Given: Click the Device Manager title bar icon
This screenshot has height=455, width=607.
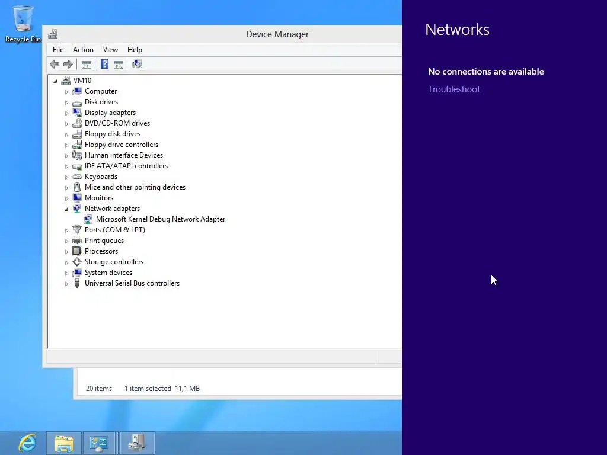Looking at the screenshot, I should click(53, 34).
